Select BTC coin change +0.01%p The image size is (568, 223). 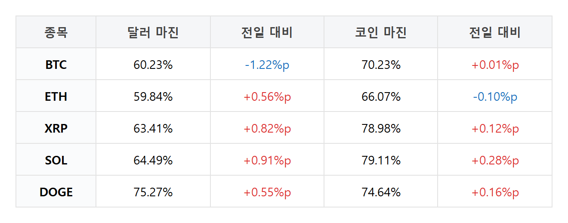(495, 65)
